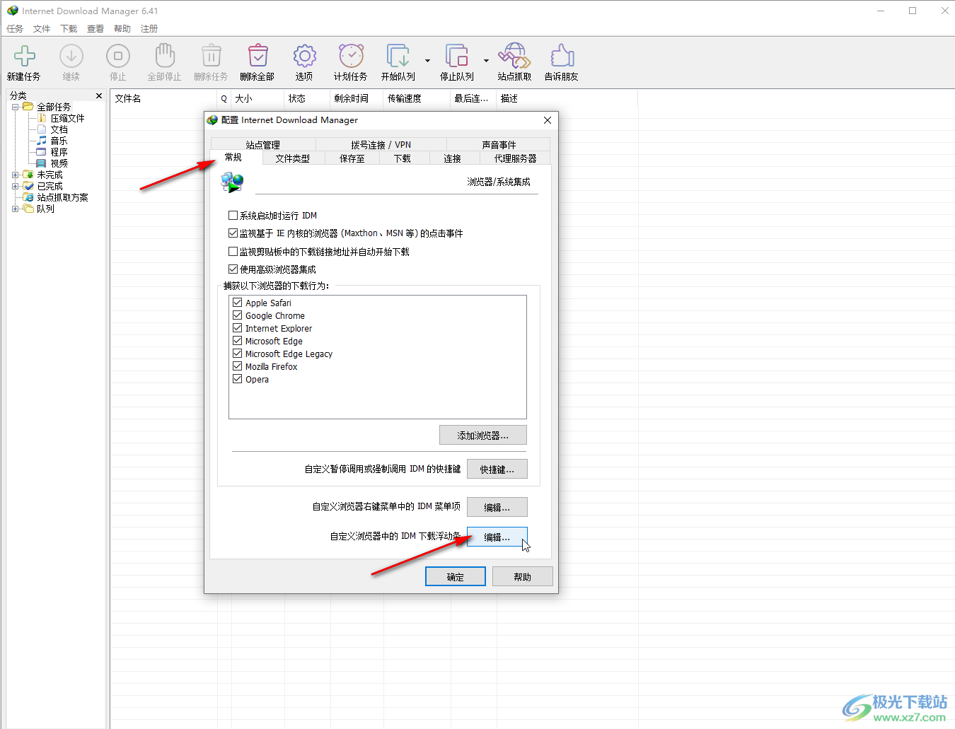Open the 文件 menu

(x=42, y=29)
